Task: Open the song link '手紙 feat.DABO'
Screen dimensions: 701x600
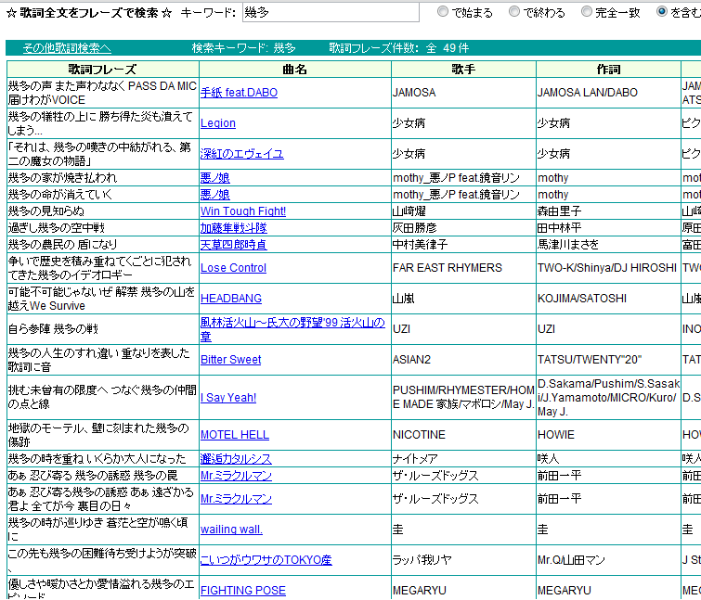Action: tap(239, 93)
